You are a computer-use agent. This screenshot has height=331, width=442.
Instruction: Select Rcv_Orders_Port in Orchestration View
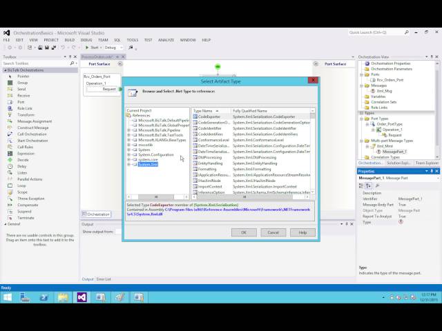click(390, 80)
